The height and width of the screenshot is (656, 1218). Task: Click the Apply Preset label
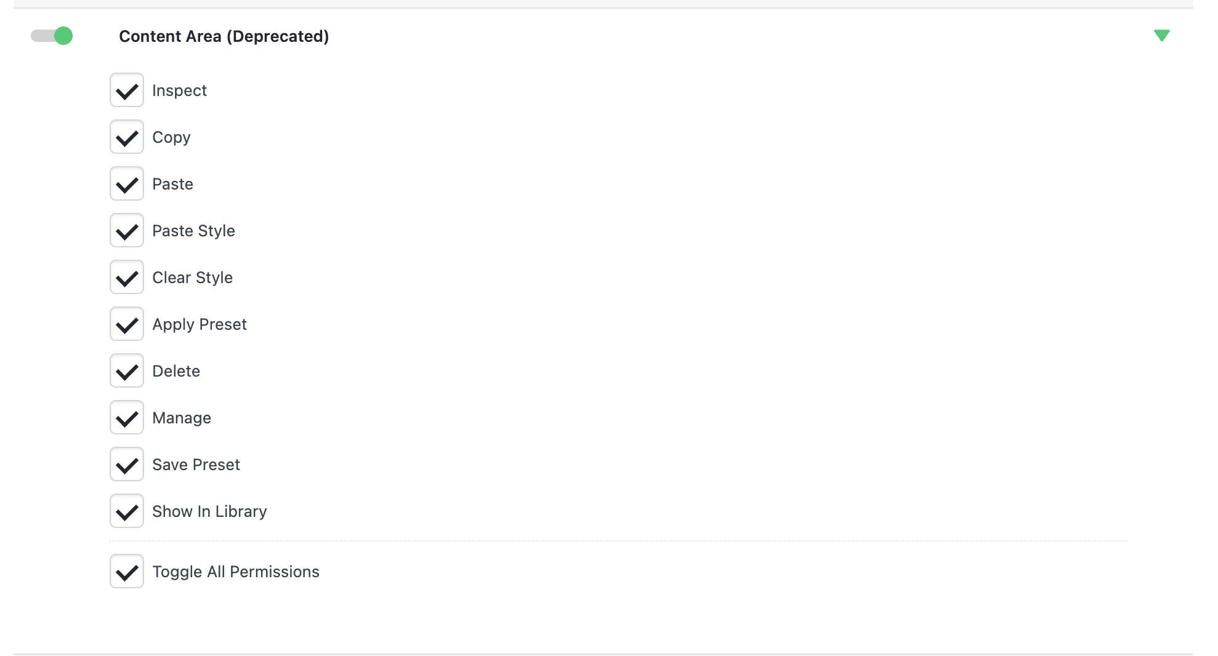pos(199,324)
